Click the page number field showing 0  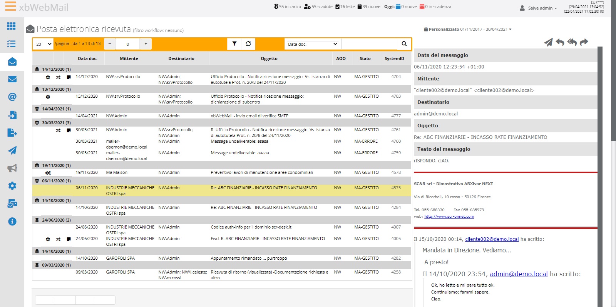click(128, 44)
